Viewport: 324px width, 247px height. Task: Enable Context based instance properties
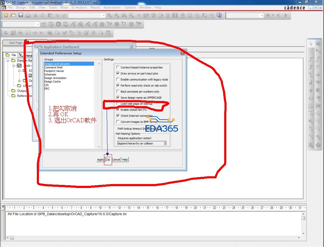tap(118, 67)
